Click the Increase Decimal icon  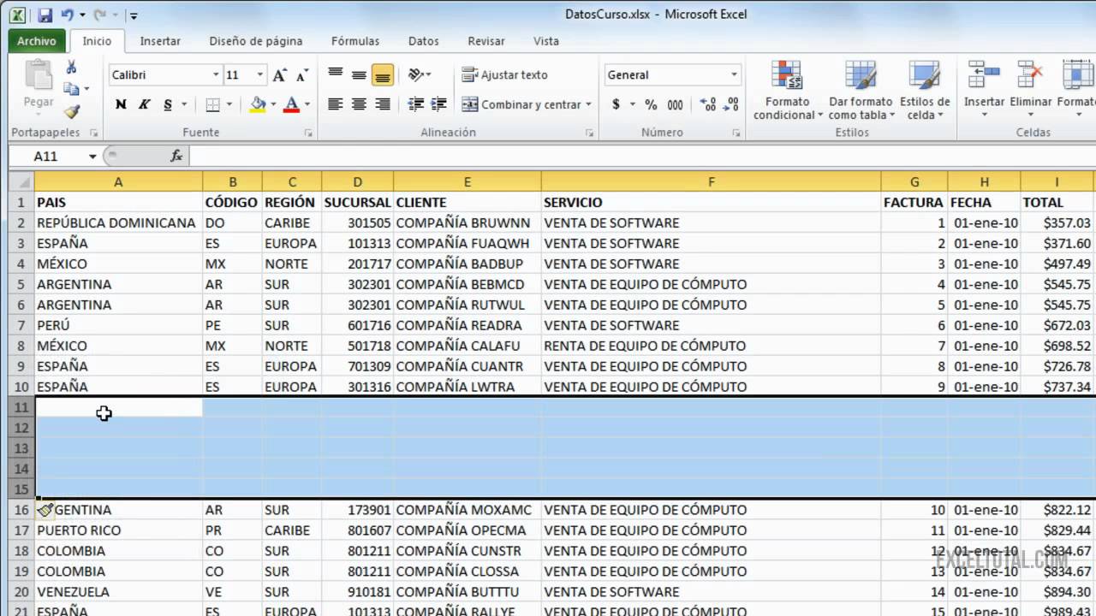point(707,104)
